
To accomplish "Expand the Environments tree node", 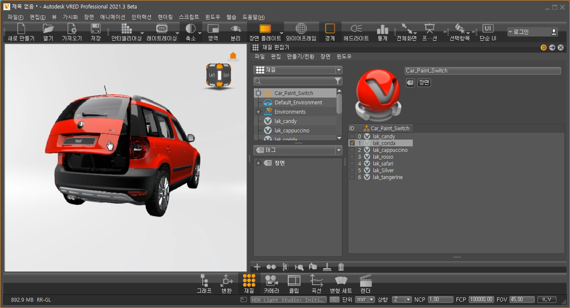I will [x=258, y=112].
